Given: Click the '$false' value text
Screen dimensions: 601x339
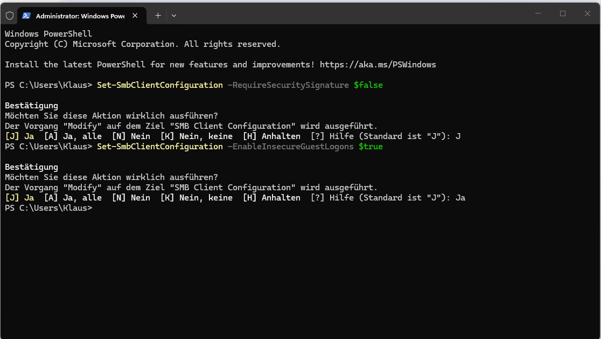Looking at the screenshot, I should tap(368, 85).
